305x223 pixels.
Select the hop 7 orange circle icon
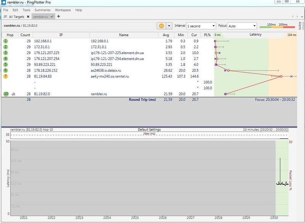coord(5,76)
